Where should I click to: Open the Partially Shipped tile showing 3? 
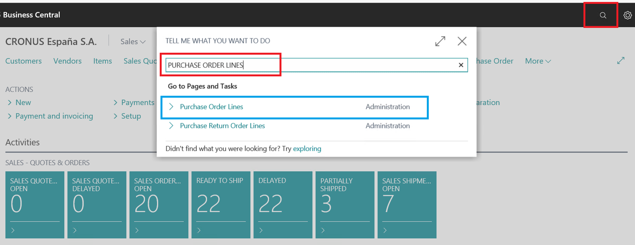pyautogui.click(x=345, y=205)
